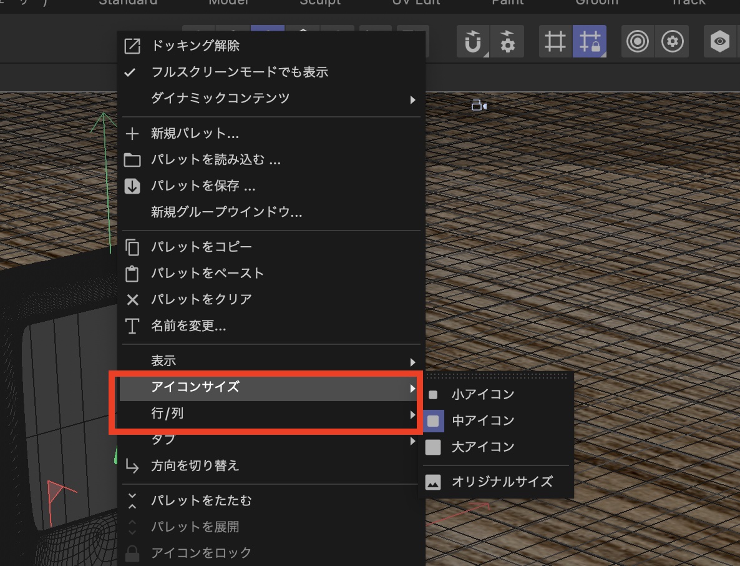740x566 pixels.
Task: Click the concentric circles soft selection icon
Action: tap(637, 42)
